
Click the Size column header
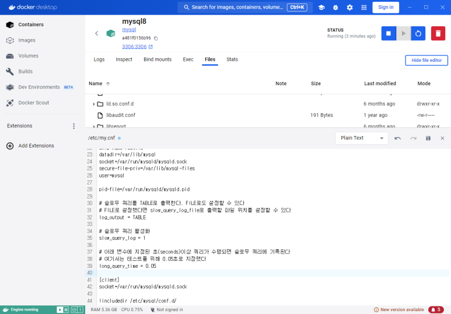coord(316,83)
